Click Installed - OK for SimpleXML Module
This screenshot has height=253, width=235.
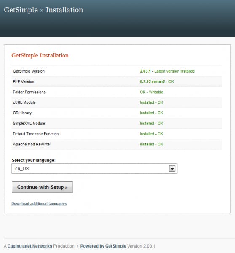tap(151, 123)
